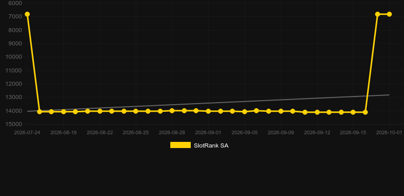The image size is (404, 196).
Task: Select the data point above 2026-09-09
Action: click(x=281, y=111)
